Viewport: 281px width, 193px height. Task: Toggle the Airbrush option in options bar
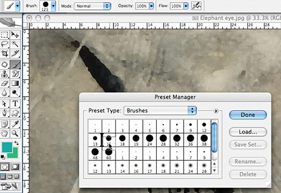click(196, 6)
